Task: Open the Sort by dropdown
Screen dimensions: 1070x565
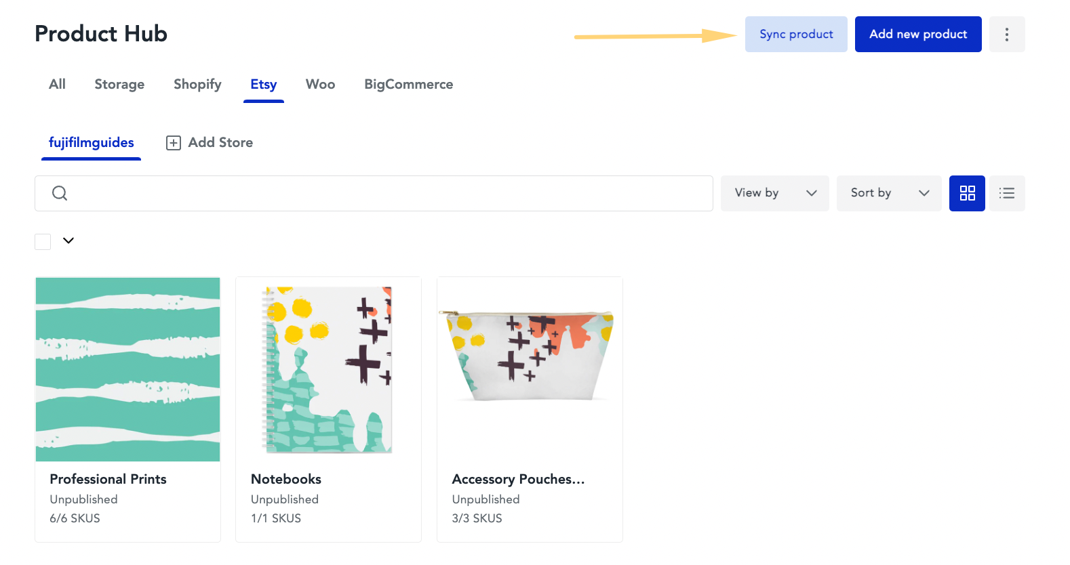Action: (888, 193)
